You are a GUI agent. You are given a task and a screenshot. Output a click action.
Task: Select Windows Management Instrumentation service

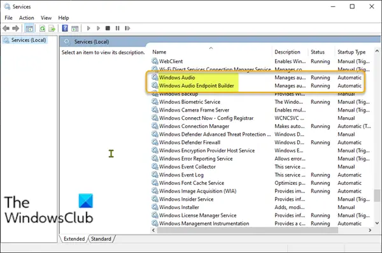point(262,223)
